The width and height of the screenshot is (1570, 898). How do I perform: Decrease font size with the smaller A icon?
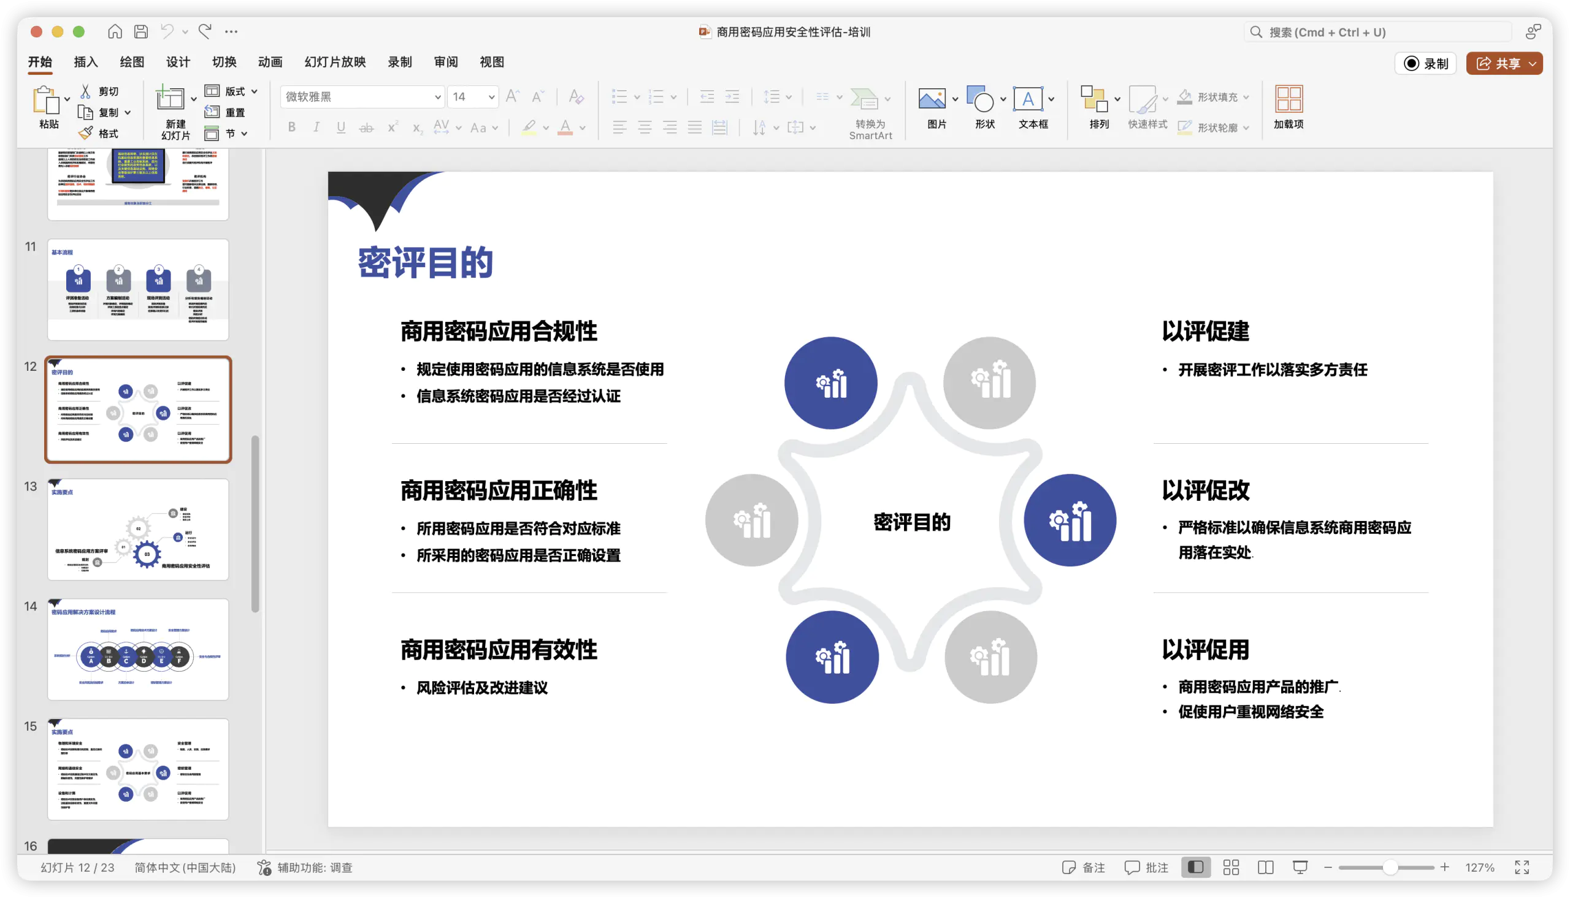(x=538, y=97)
